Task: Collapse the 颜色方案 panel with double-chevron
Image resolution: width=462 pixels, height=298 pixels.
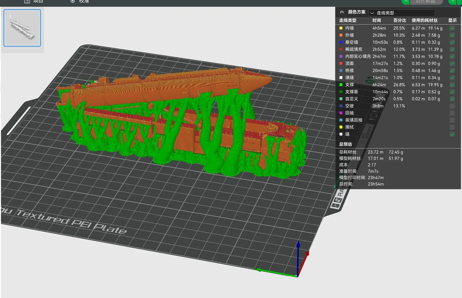Action: [x=342, y=12]
